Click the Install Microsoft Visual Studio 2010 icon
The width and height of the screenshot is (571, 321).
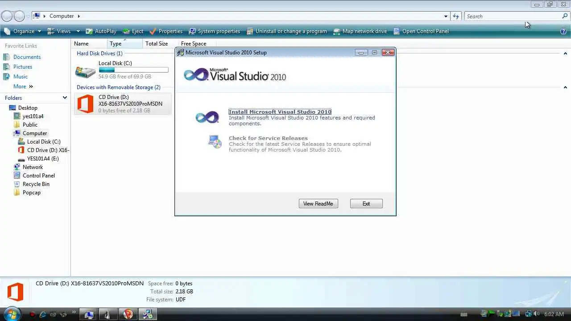pyautogui.click(x=207, y=117)
